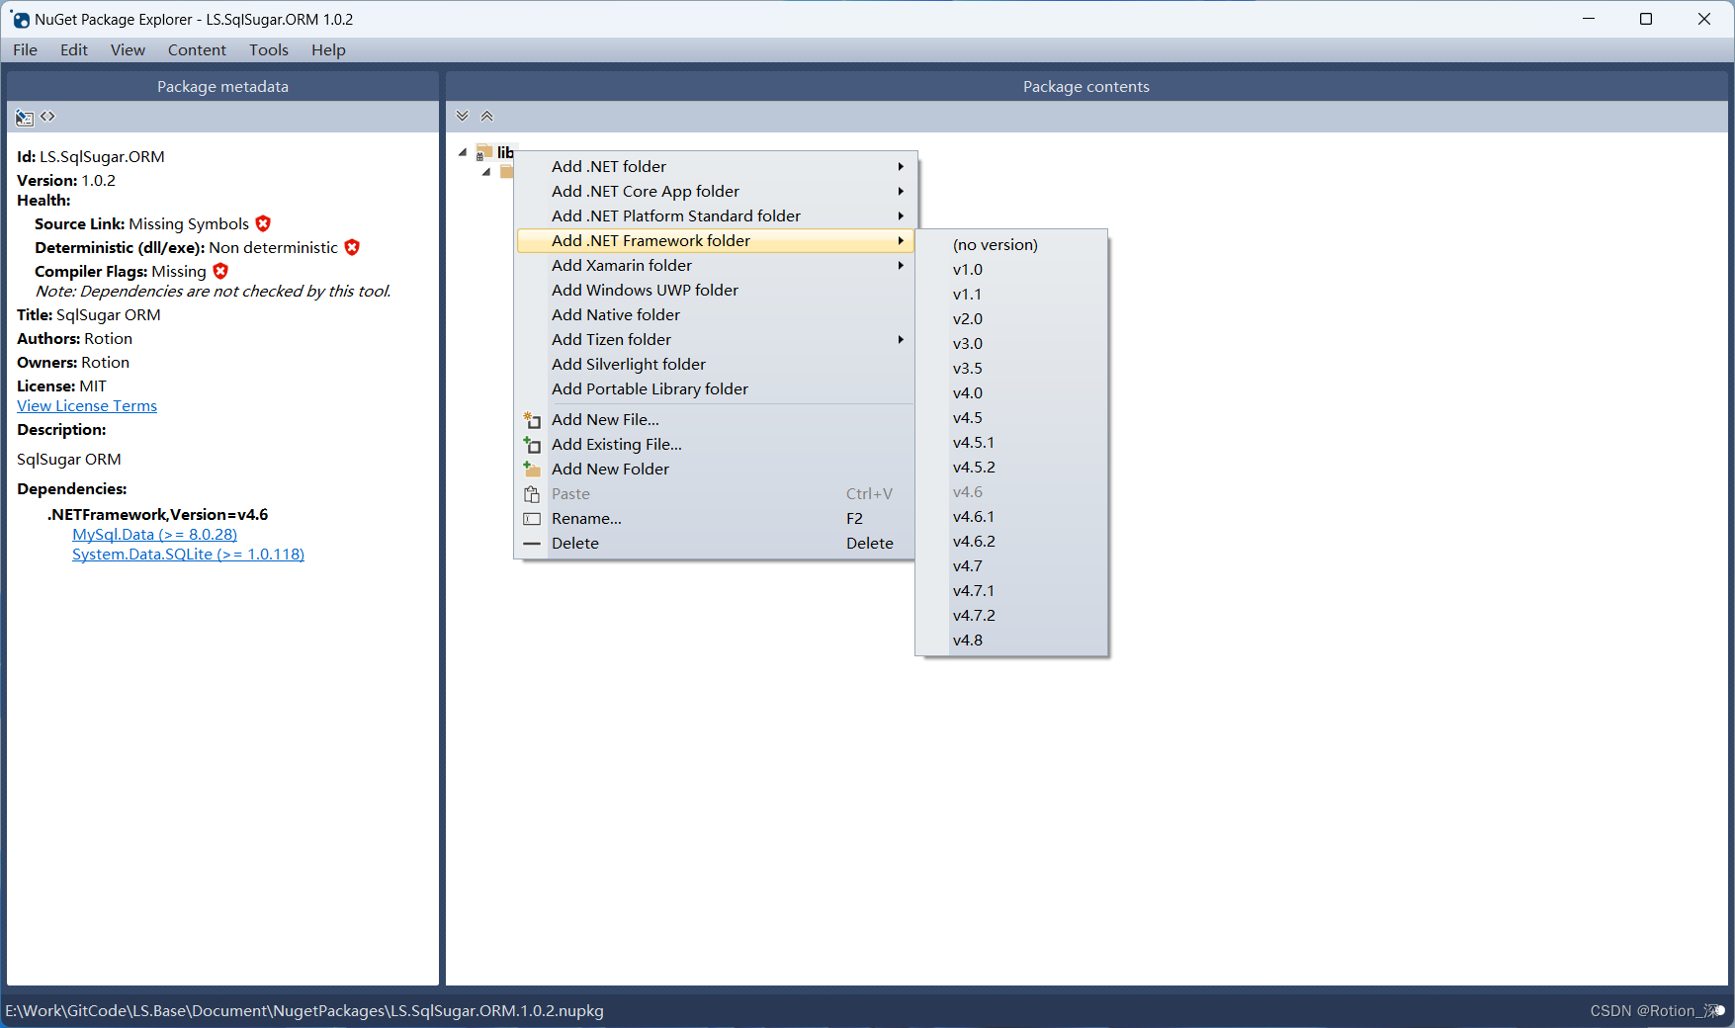Click the Add New File icon
The image size is (1735, 1028).
532,419
